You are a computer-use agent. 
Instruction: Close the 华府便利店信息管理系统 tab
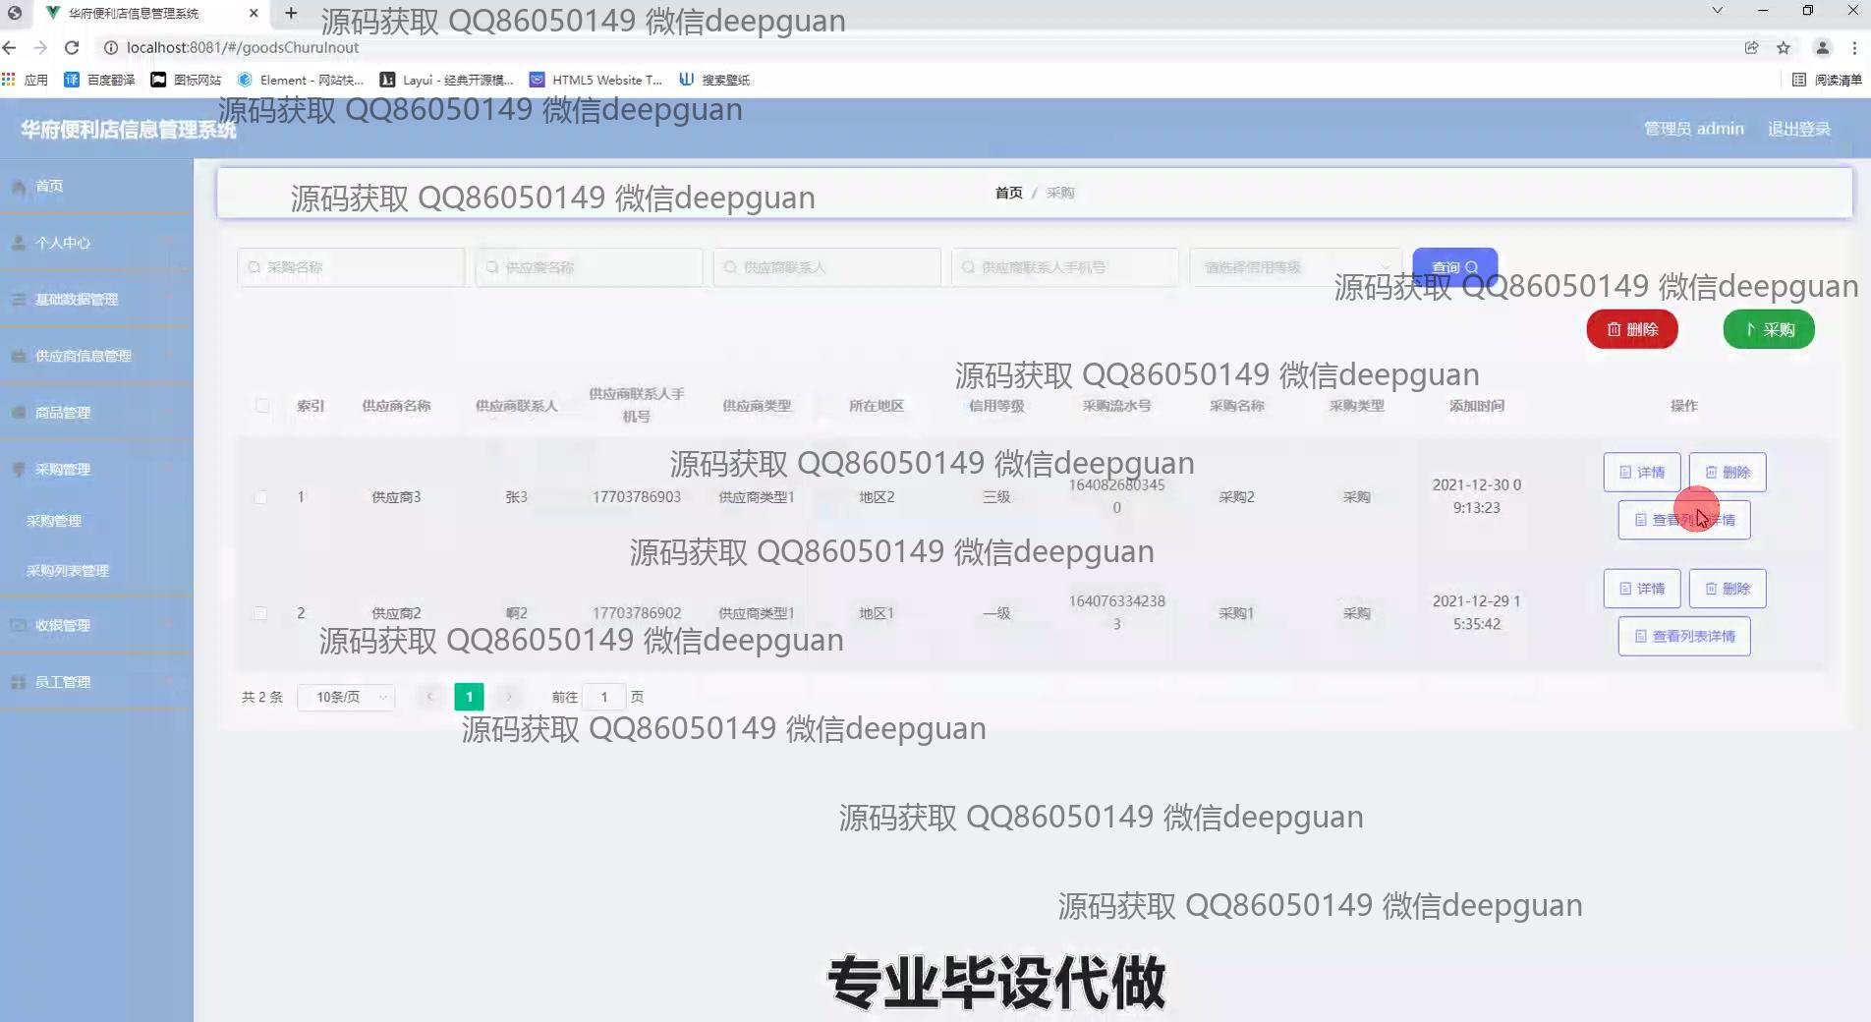255,13
